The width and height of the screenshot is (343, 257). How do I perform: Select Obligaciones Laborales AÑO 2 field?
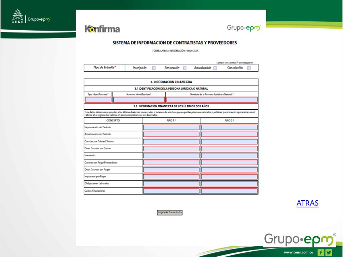click(x=229, y=184)
